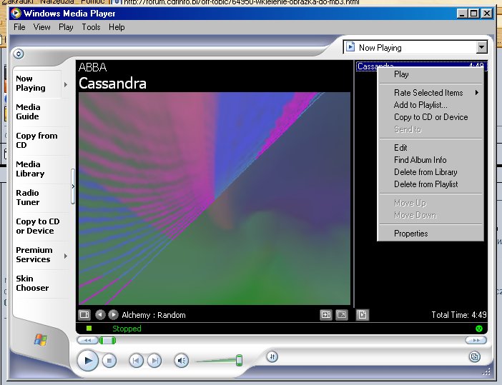This screenshot has height=385, width=502.
Task: Click the fast forward button on seek bar
Action: click(476, 340)
